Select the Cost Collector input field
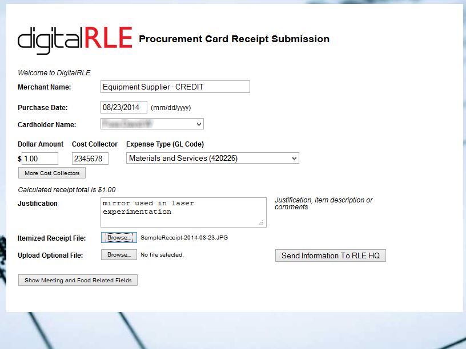This screenshot has width=466, height=349. tap(90, 159)
